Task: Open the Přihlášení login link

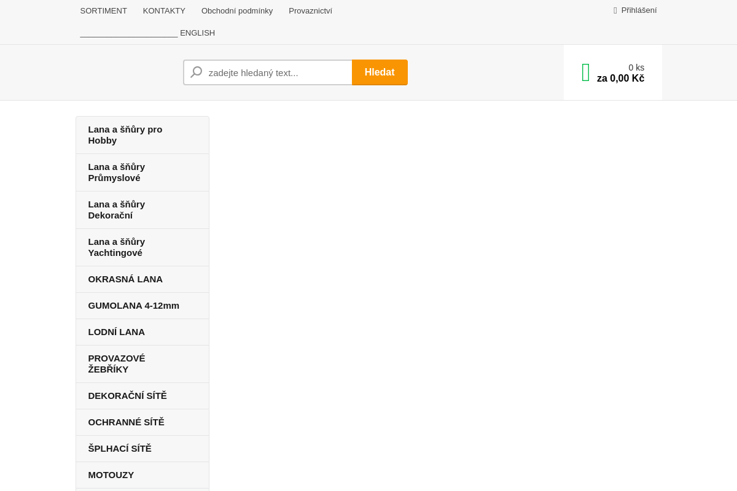Action: [x=639, y=10]
